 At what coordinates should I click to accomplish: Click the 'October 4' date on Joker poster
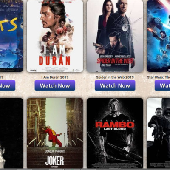(55, 167)
